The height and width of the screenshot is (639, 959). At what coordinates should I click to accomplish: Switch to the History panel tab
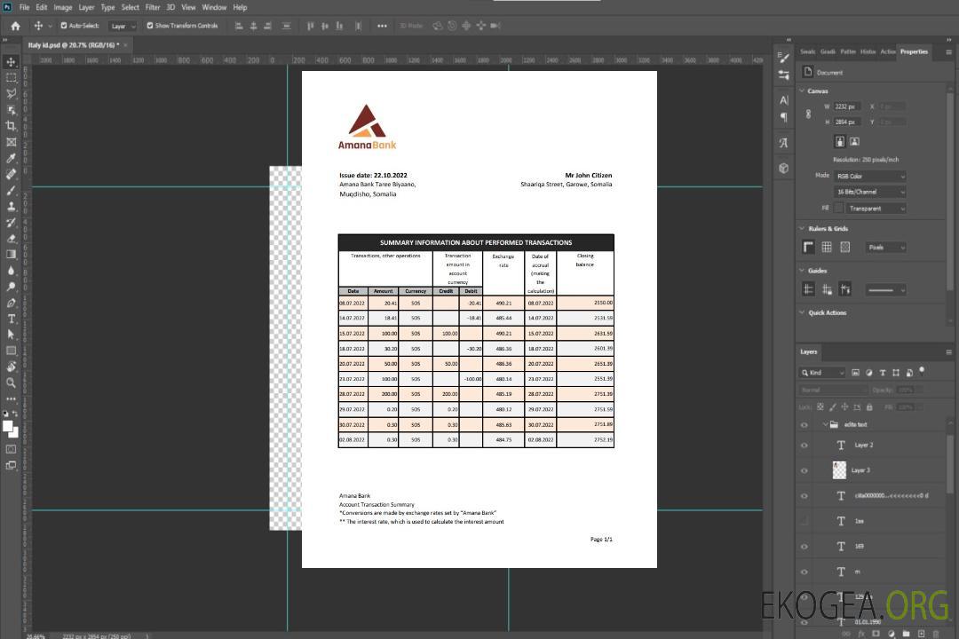pyautogui.click(x=868, y=51)
